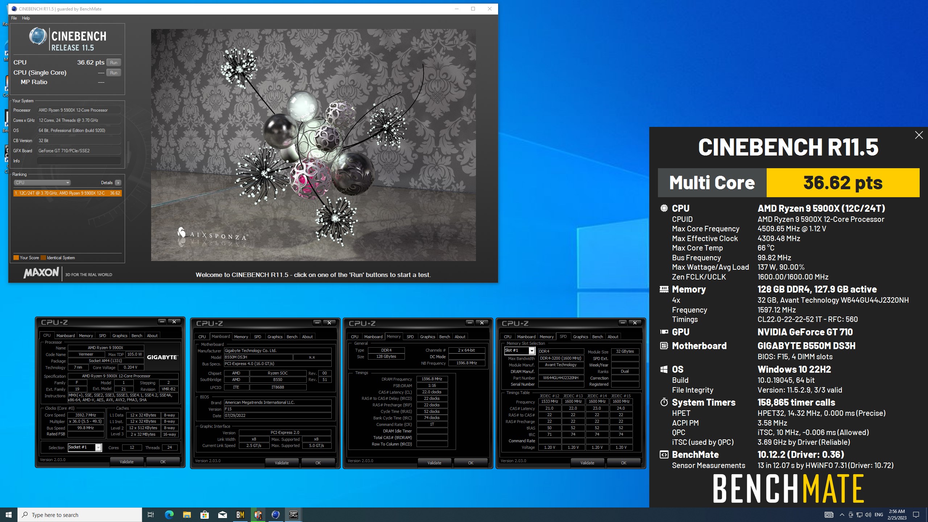
Task: Open SPD tab in Mainboard CPU-Z window
Action: 257,337
